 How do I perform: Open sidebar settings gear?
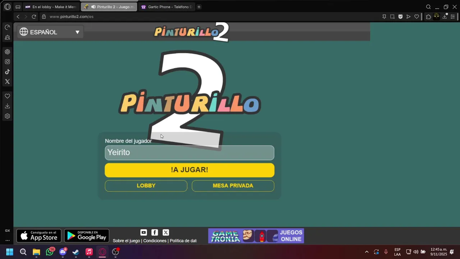pyautogui.click(x=7, y=116)
